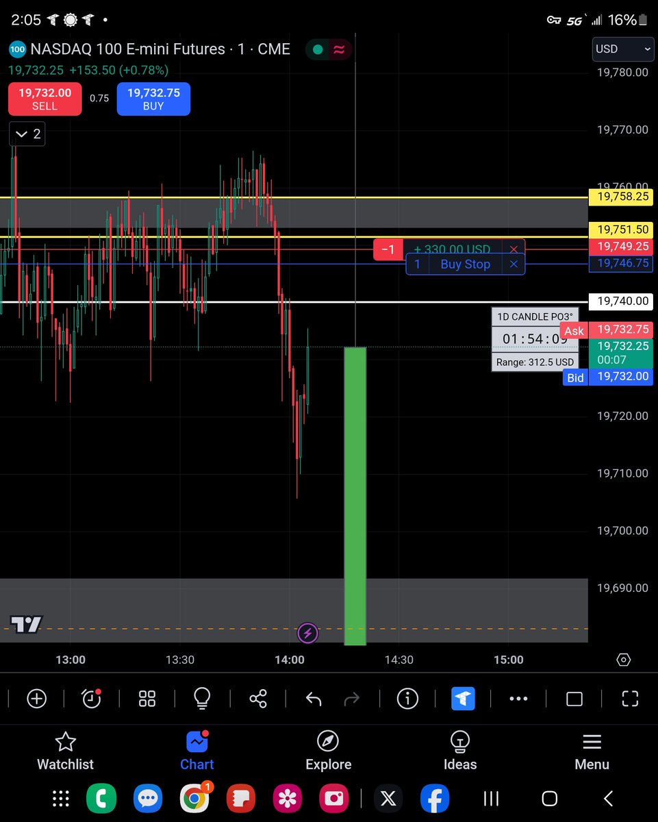
Task: Open Chrome from the dock
Action: [194, 799]
